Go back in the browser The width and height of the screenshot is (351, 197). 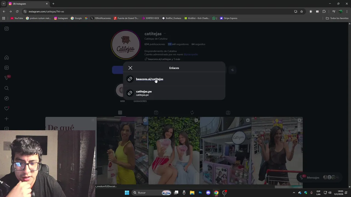tap(4, 11)
